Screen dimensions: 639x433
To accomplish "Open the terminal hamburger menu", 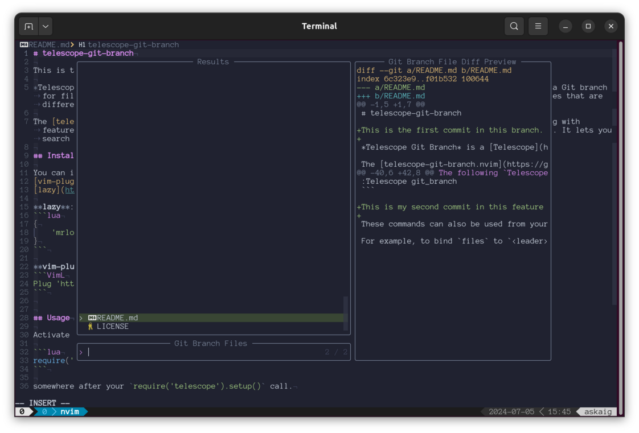I will pyautogui.click(x=538, y=26).
